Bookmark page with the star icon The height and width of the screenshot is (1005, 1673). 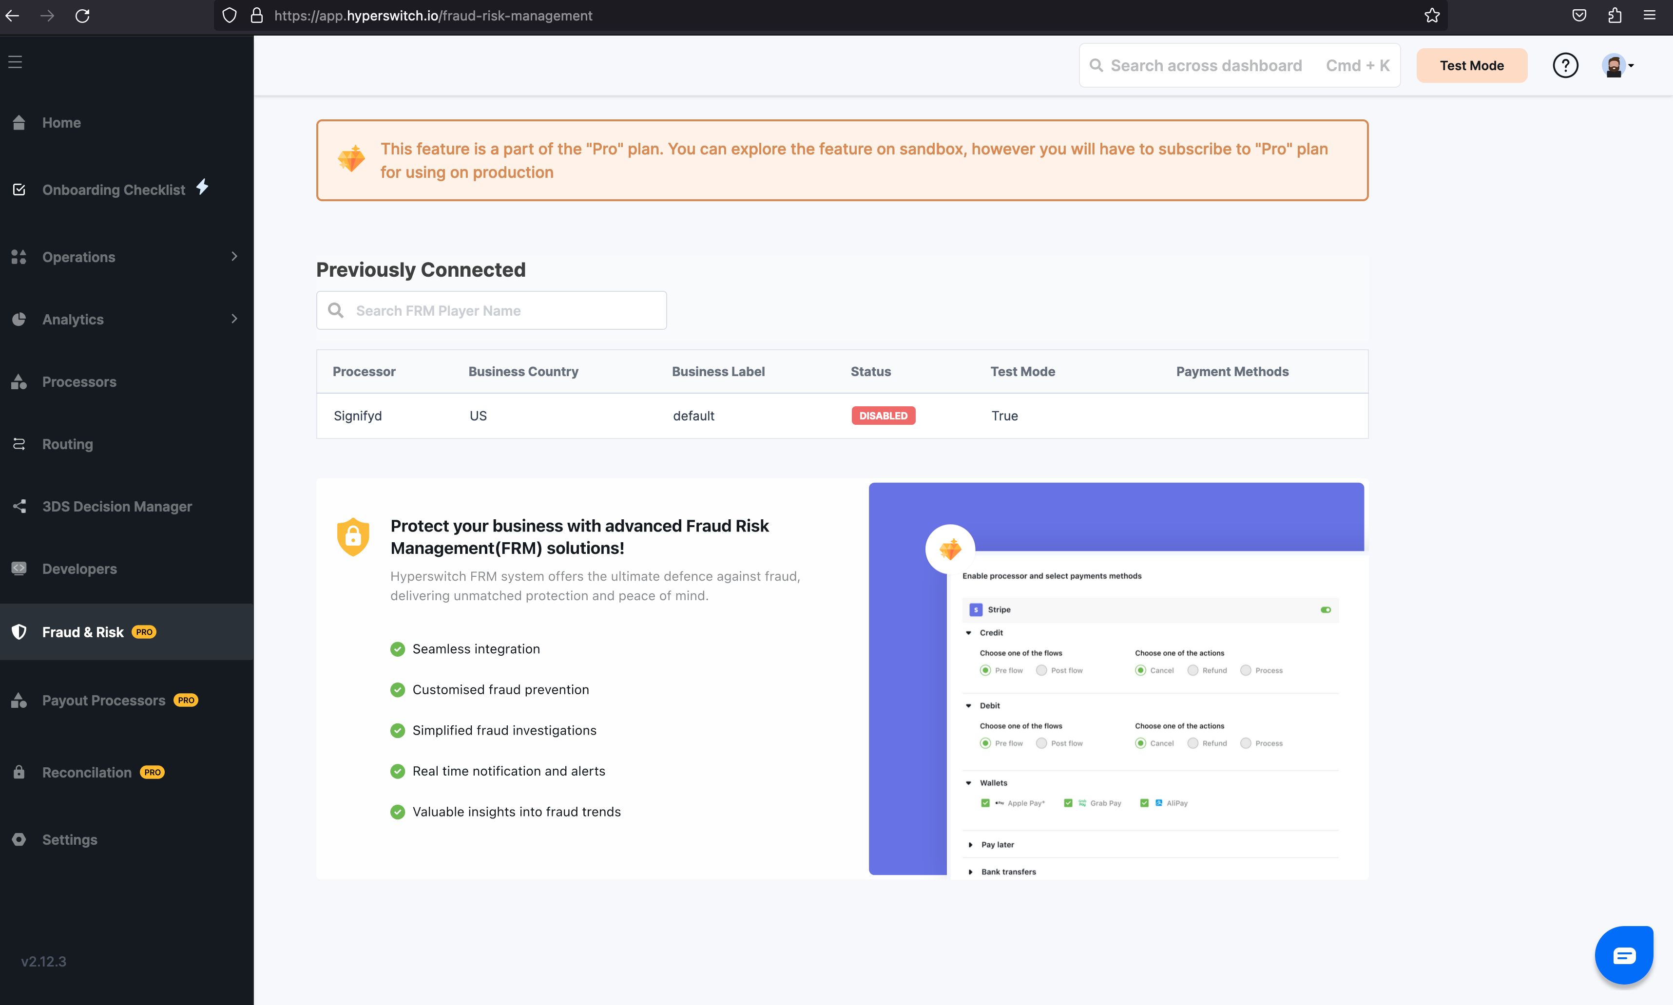pyautogui.click(x=1431, y=16)
